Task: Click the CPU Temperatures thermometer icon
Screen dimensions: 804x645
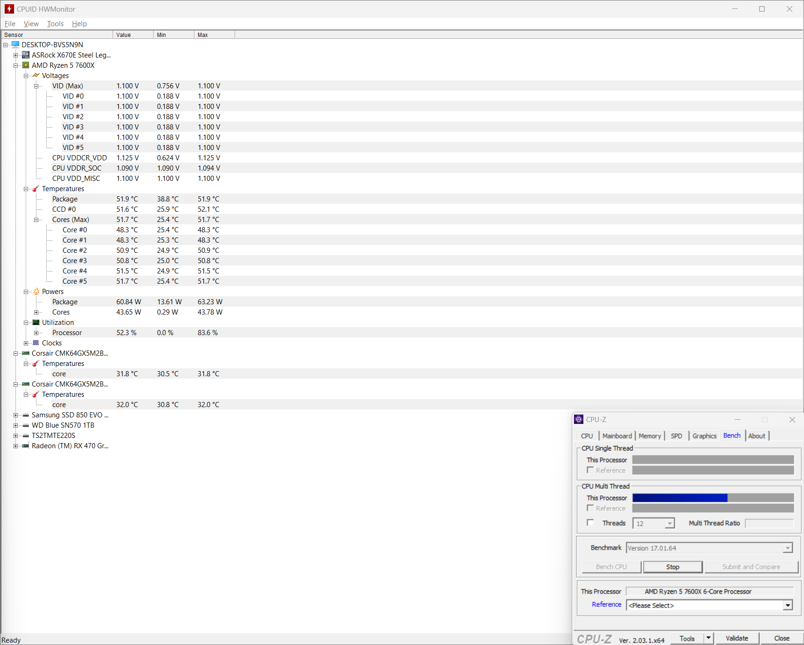Action: point(36,188)
